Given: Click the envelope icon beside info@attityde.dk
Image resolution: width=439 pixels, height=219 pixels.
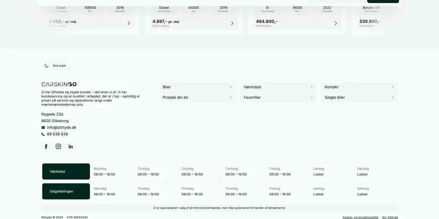Looking at the screenshot, I should (x=43, y=127).
